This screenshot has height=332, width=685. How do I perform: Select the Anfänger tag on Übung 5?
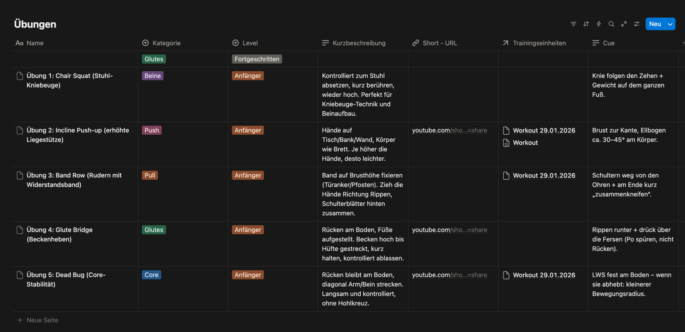click(248, 275)
